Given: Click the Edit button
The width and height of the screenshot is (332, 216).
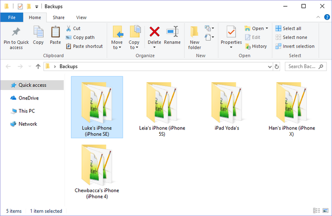Looking at the screenshot, I should [x=252, y=38].
